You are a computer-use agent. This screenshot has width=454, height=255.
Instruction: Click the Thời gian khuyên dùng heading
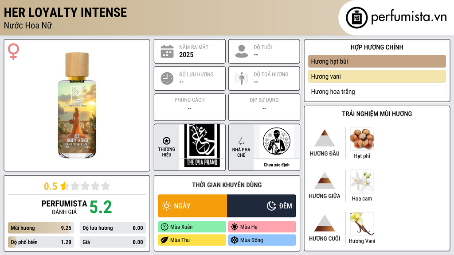coord(227,185)
